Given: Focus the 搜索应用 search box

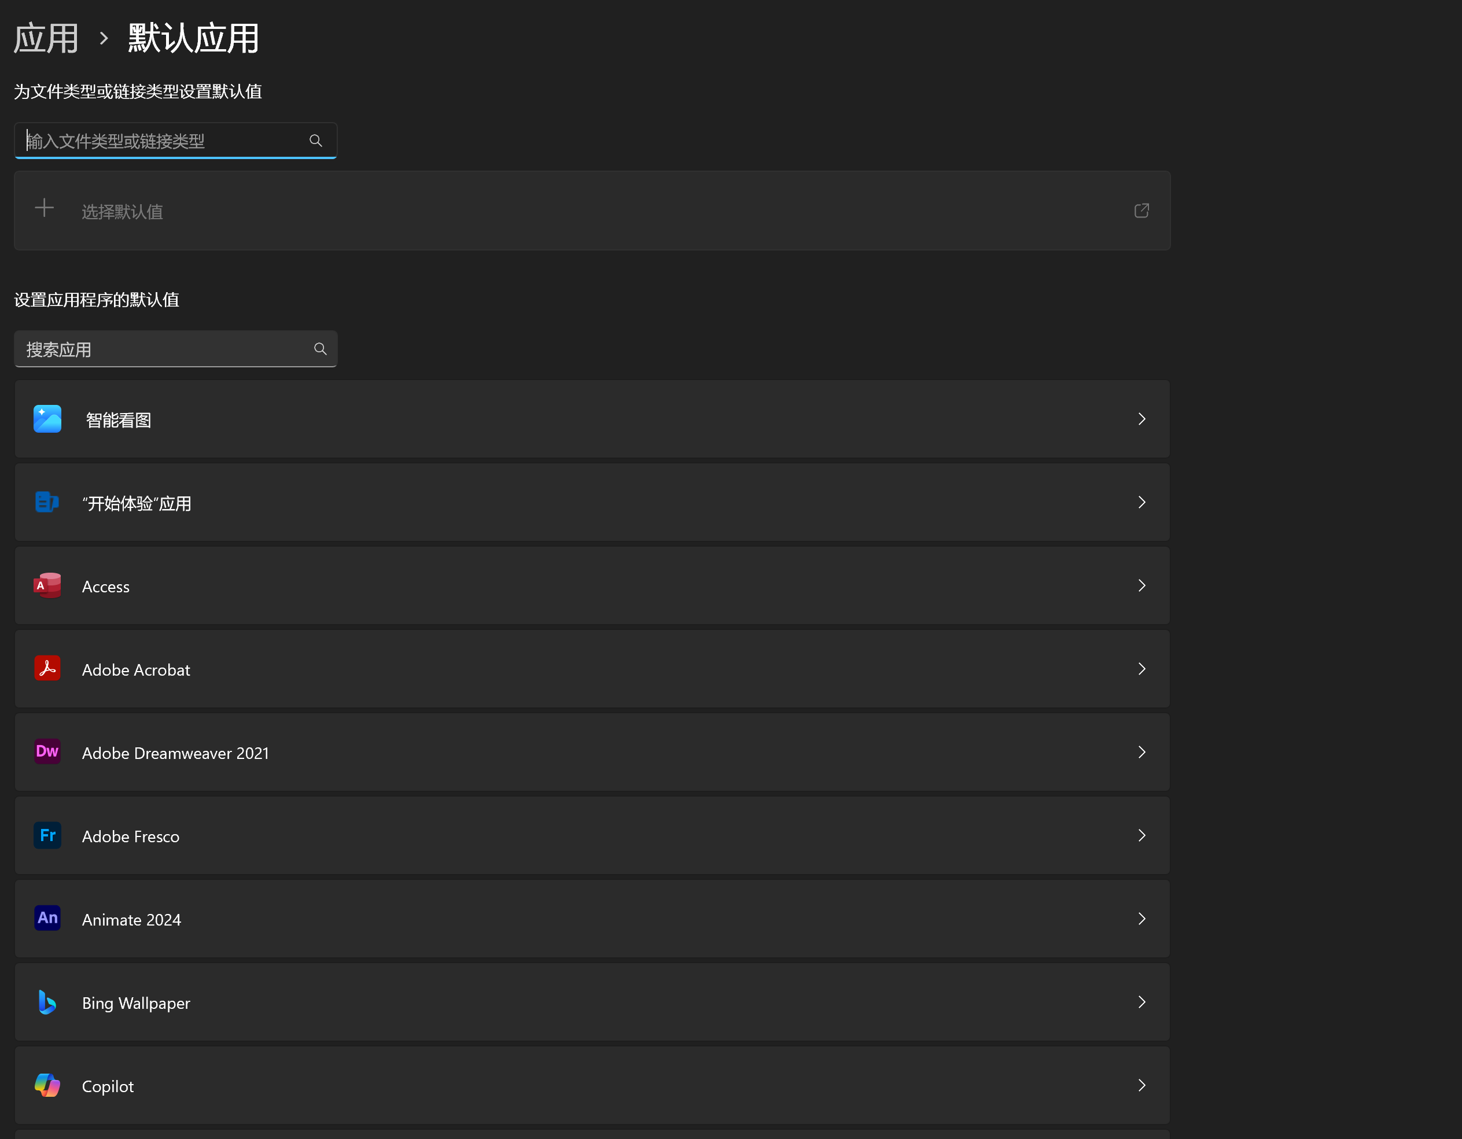Looking at the screenshot, I should 175,349.
